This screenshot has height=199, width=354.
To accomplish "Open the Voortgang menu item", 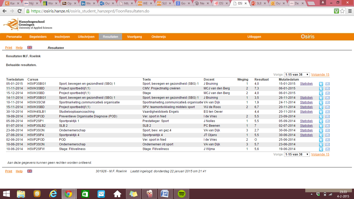I will pyautogui.click(x=134, y=37).
